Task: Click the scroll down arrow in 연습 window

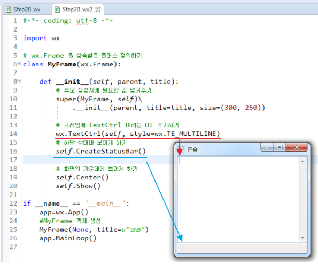Action: point(303,238)
